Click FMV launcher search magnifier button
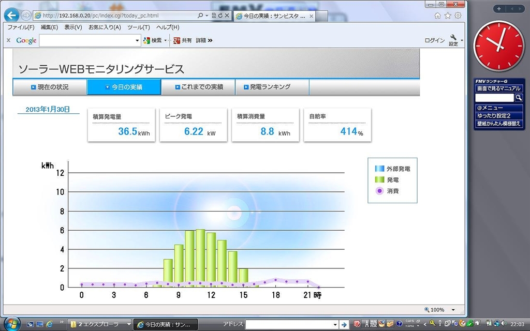Viewport: 530px width, 331px height. (x=519, y=98)
